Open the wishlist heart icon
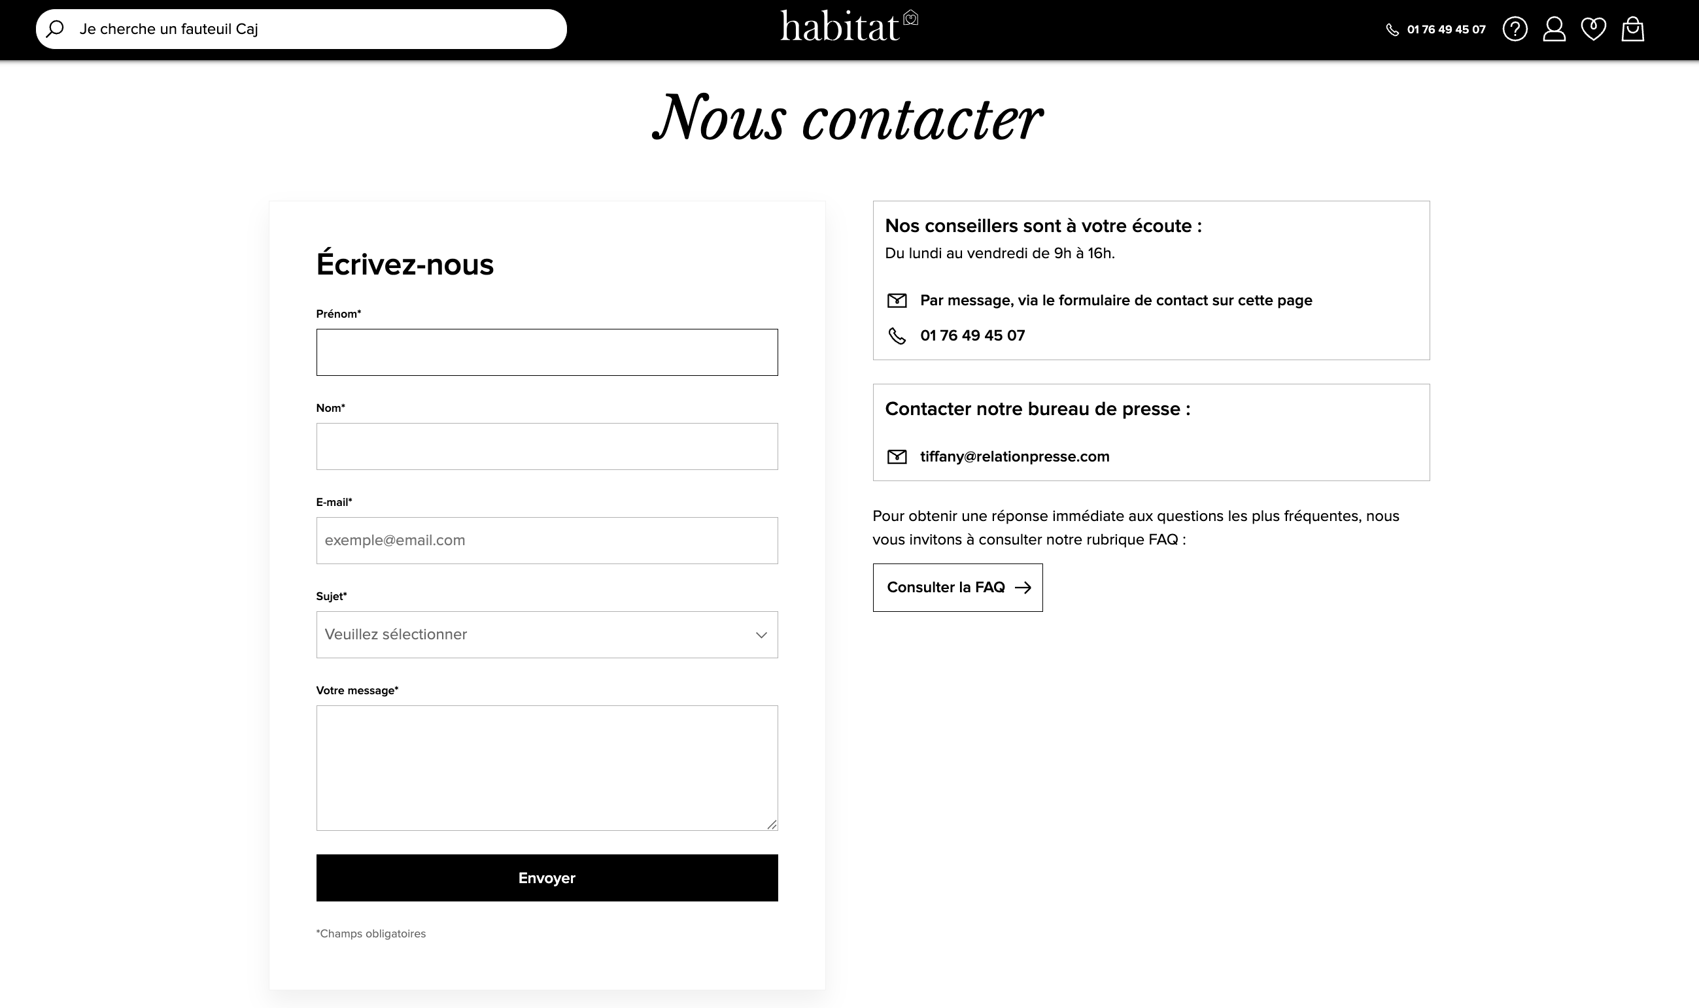The image size is (1699, 1008). [x=1594, y=29]
